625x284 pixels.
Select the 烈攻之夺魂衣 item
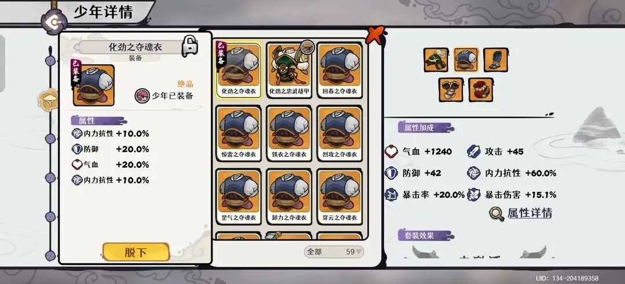pyautogui.click(x=340, y=133)
